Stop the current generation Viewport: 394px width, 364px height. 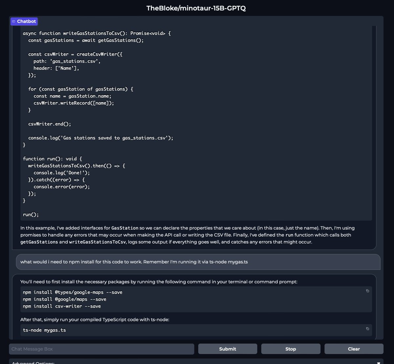(x=291, y=349)
